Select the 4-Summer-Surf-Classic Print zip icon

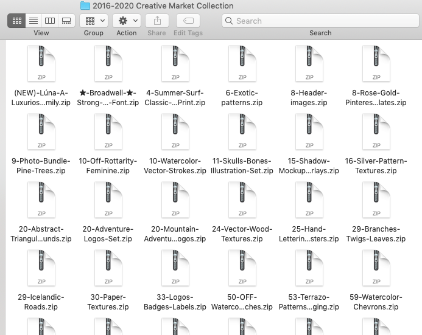point(175,64)
